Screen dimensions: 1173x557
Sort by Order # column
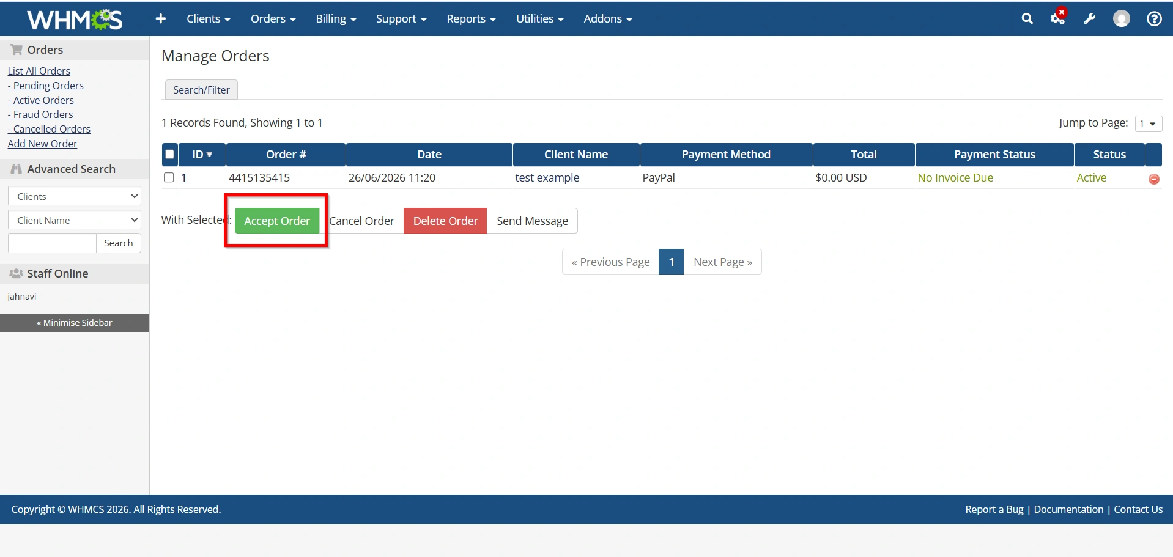pos(286,155)
